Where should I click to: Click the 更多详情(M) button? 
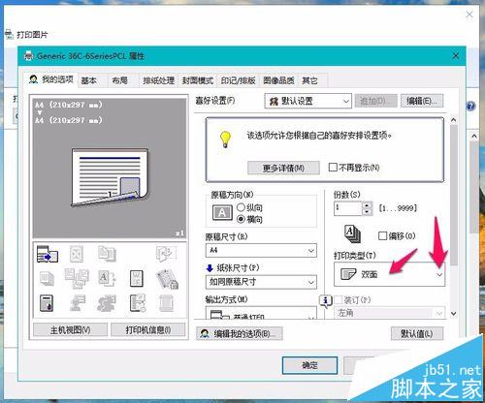coord(283,168)
